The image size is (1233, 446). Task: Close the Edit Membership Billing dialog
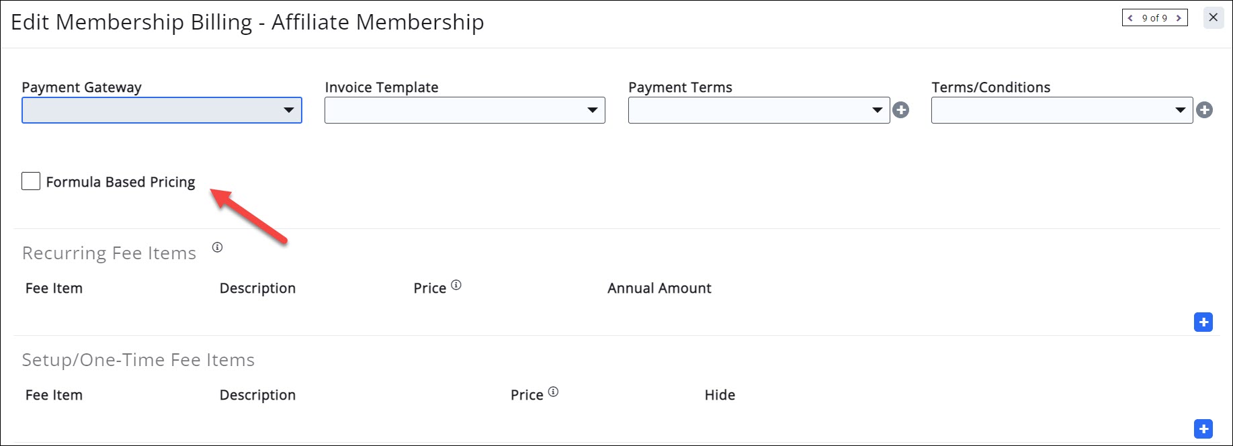click(x=1214, y=18)
